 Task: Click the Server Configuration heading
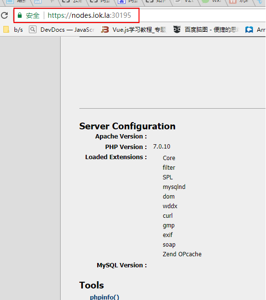(x=127, y=126)
